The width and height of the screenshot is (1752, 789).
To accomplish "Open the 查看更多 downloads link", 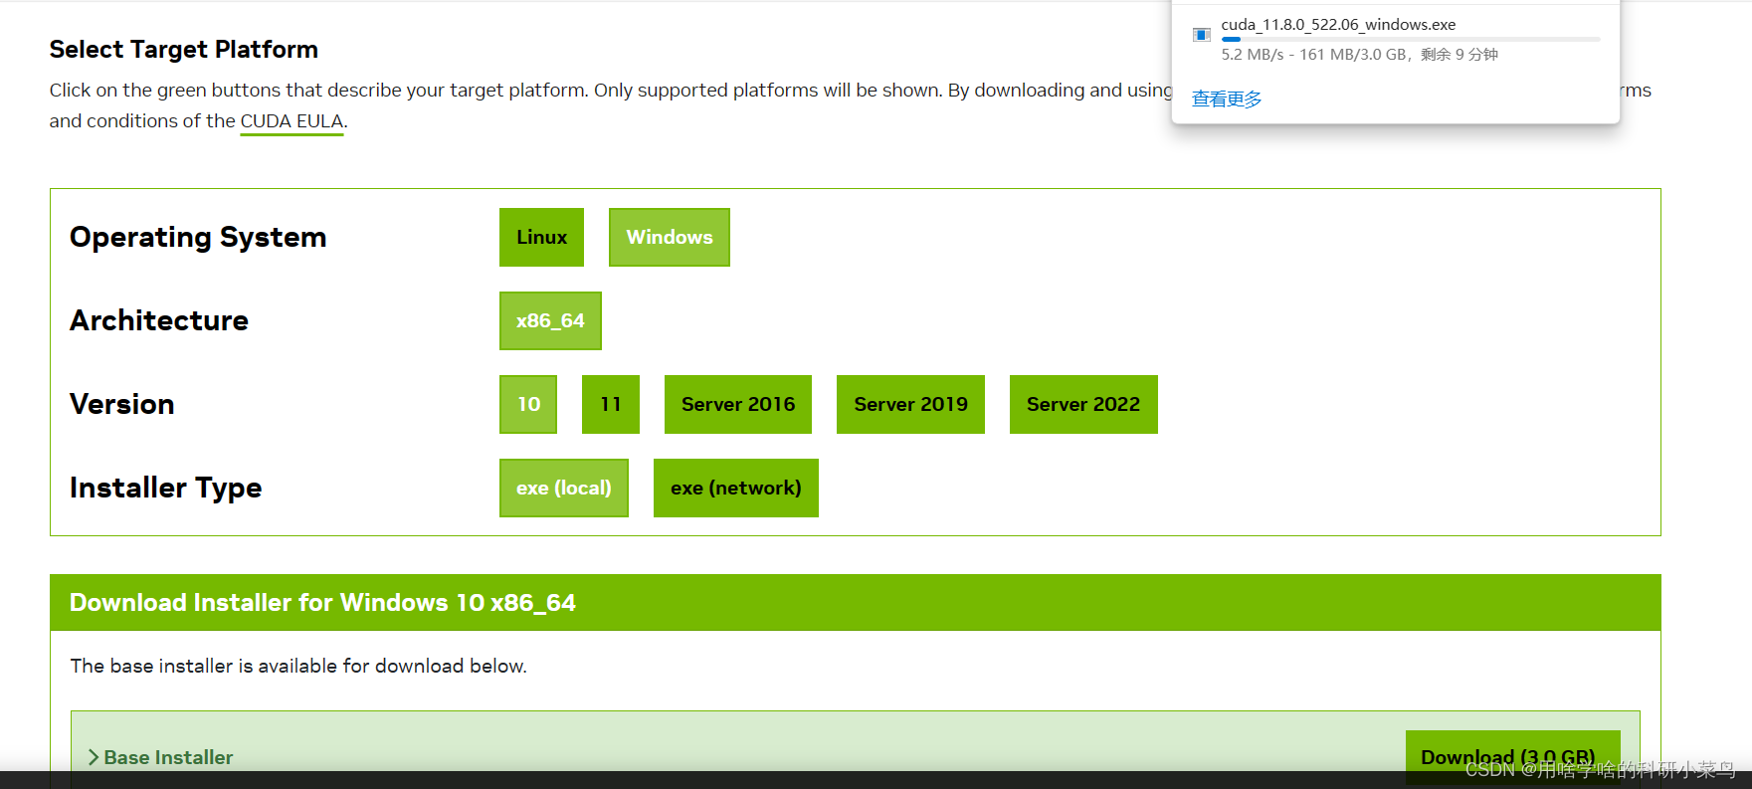I will 1227,99.
